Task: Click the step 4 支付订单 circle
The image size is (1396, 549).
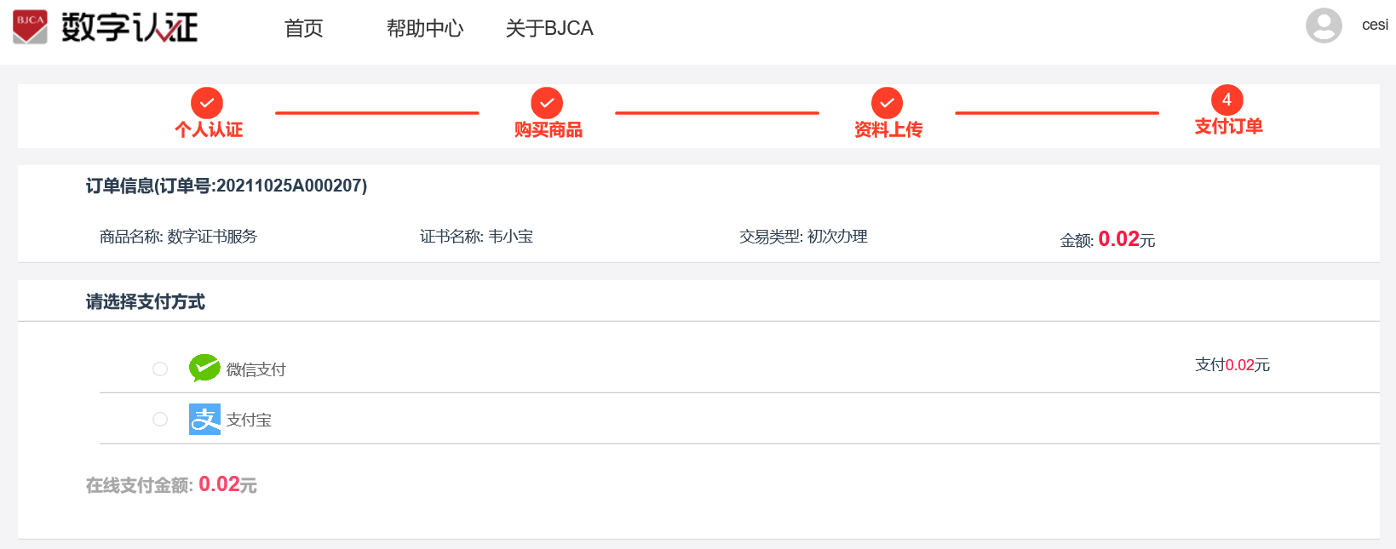Action: [x=1227, y=100]
